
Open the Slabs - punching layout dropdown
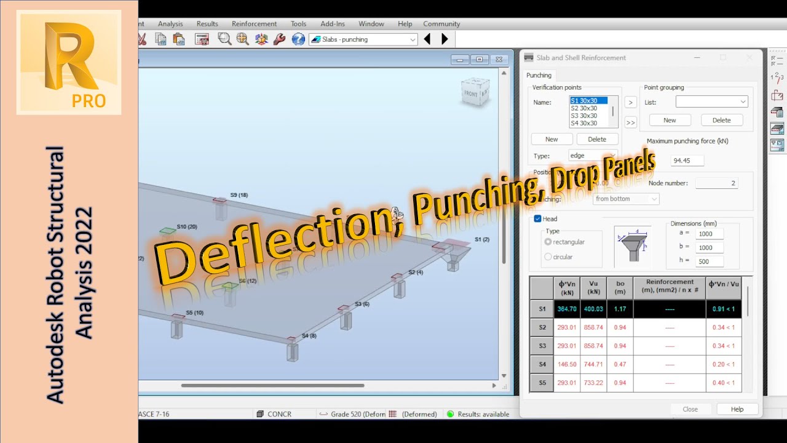coord(363,39)
